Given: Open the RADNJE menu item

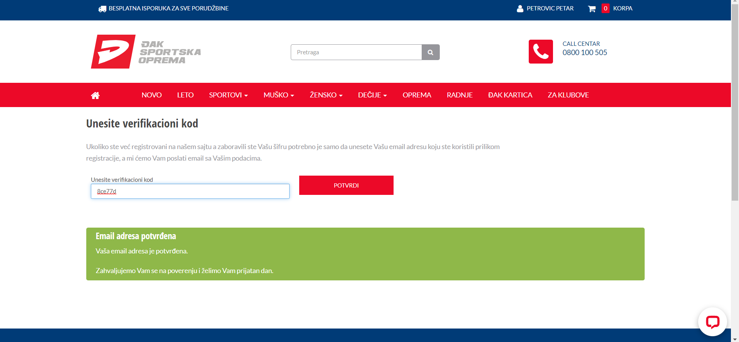Looking at the screenshot, I should point(459,95).
